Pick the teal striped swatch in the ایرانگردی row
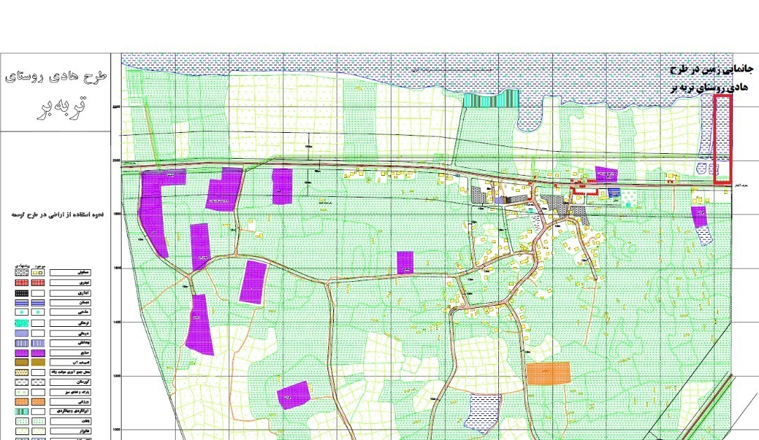This screenshot has height=440, width=759. tap(22, 411)
